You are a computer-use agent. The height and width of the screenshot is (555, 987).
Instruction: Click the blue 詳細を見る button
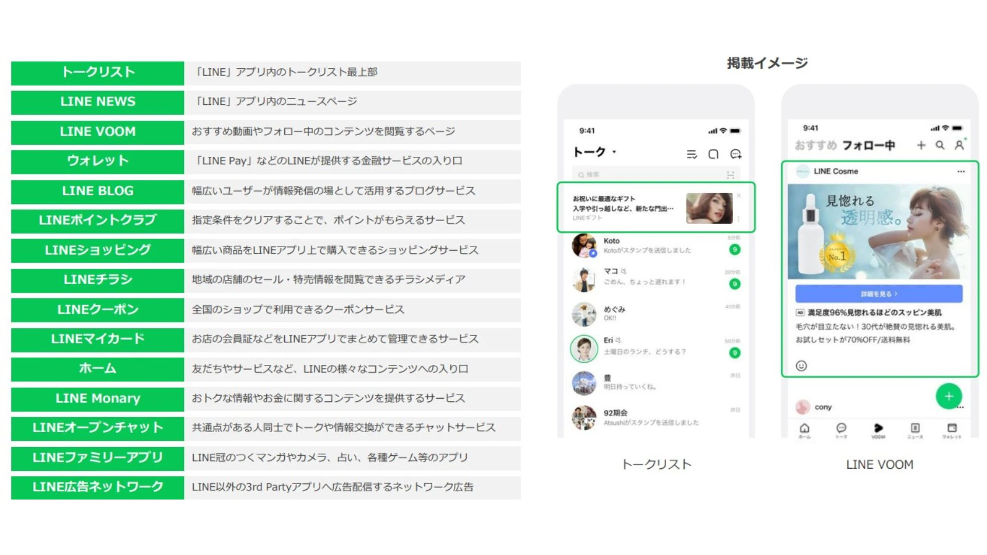[879, 294]
